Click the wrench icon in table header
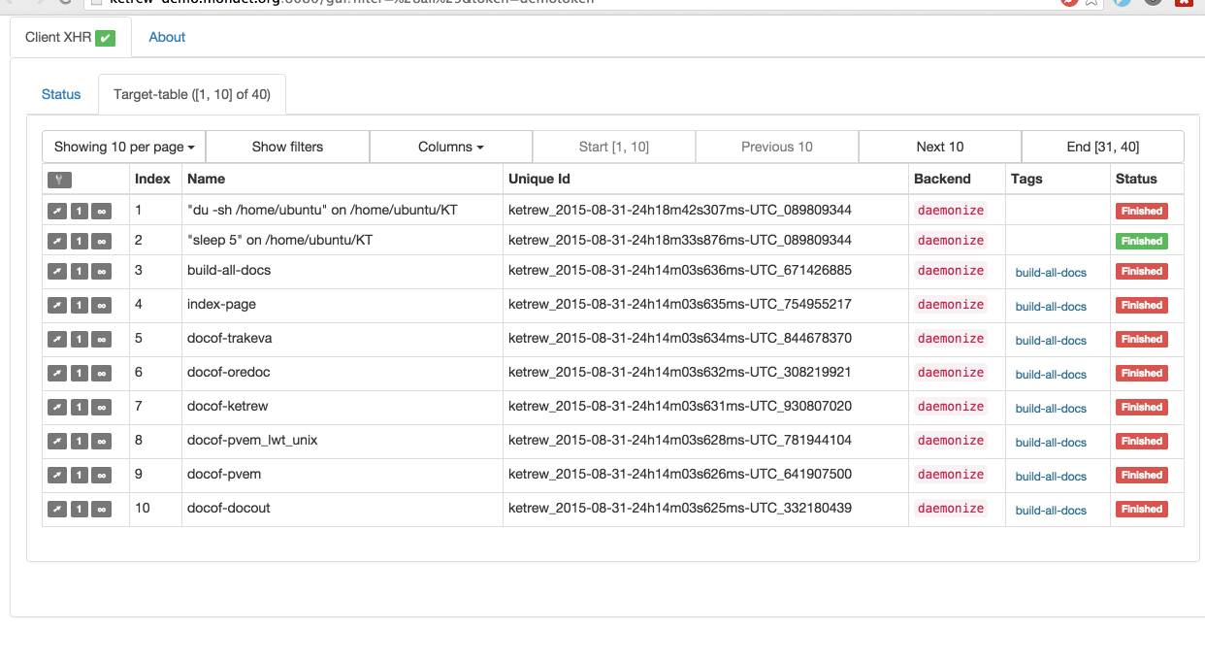The width and height of the screenshot is (1205, 663). point(58,180)
